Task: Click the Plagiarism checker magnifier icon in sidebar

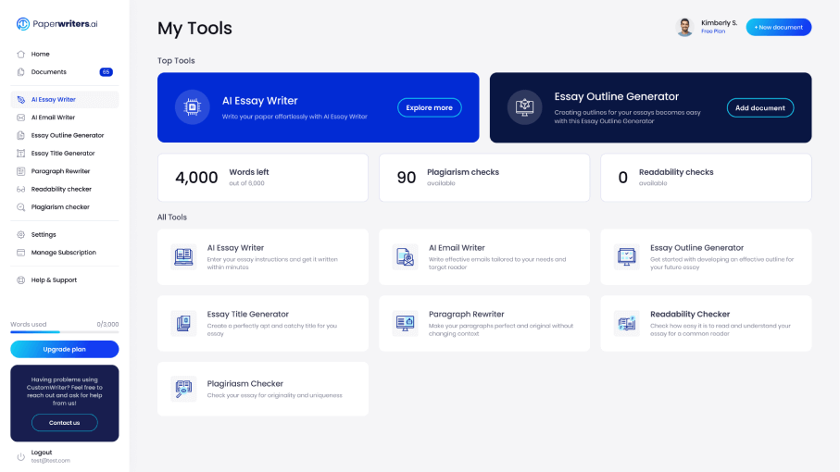Action: point(21,207)
